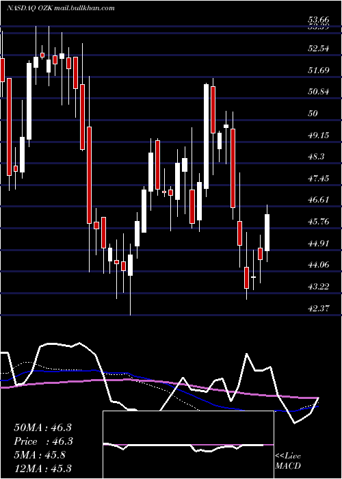The image size is (342, 479).
Task: Click the Price : 46.3 readout
Action: point(42,441)
